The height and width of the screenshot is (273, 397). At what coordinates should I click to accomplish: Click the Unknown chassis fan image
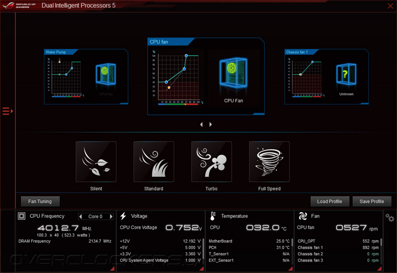pyautogui.click(x=346, y=74)
